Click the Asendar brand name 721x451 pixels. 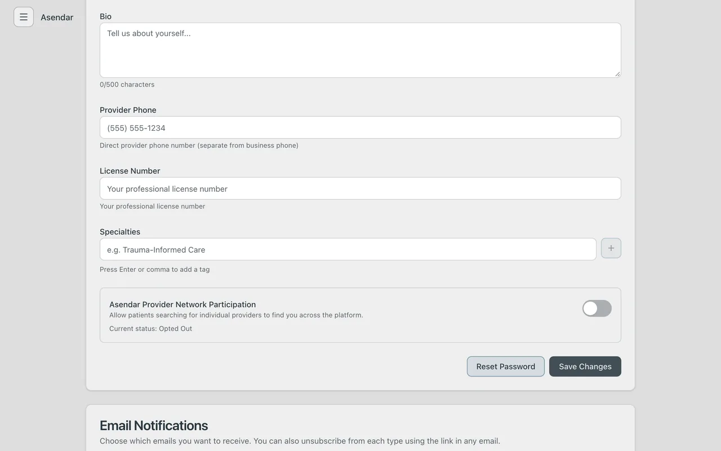[x=57, y=17]
